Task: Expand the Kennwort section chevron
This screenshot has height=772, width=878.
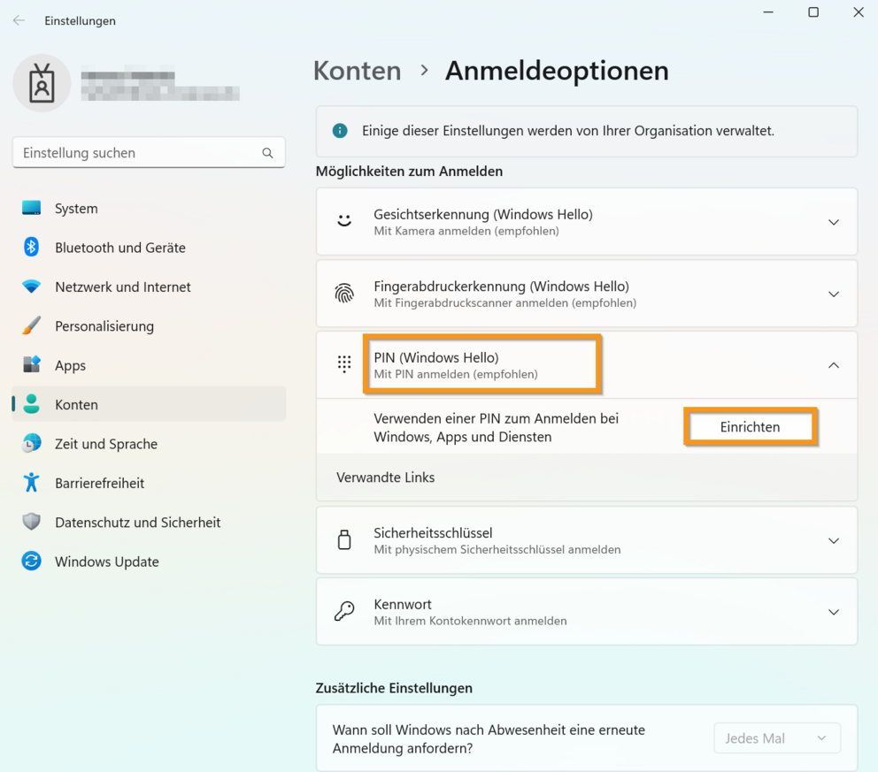Action: pos(833,612)
